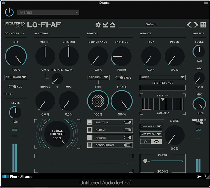Open the settings gear icon

98,25
